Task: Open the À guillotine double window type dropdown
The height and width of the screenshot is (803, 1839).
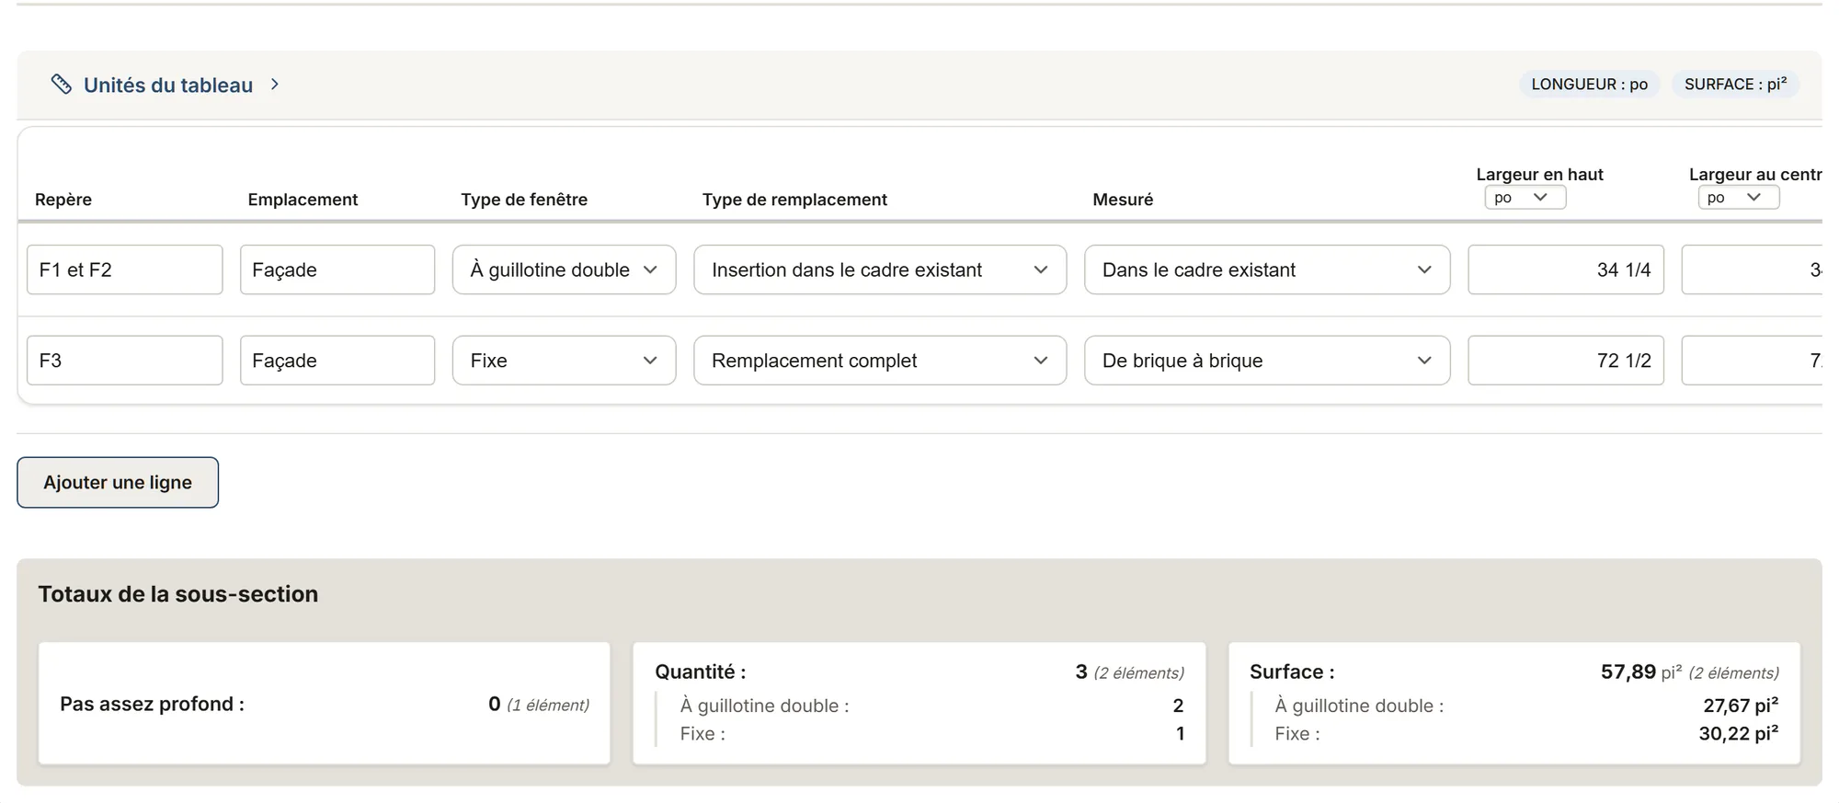Action: (565, 270)
